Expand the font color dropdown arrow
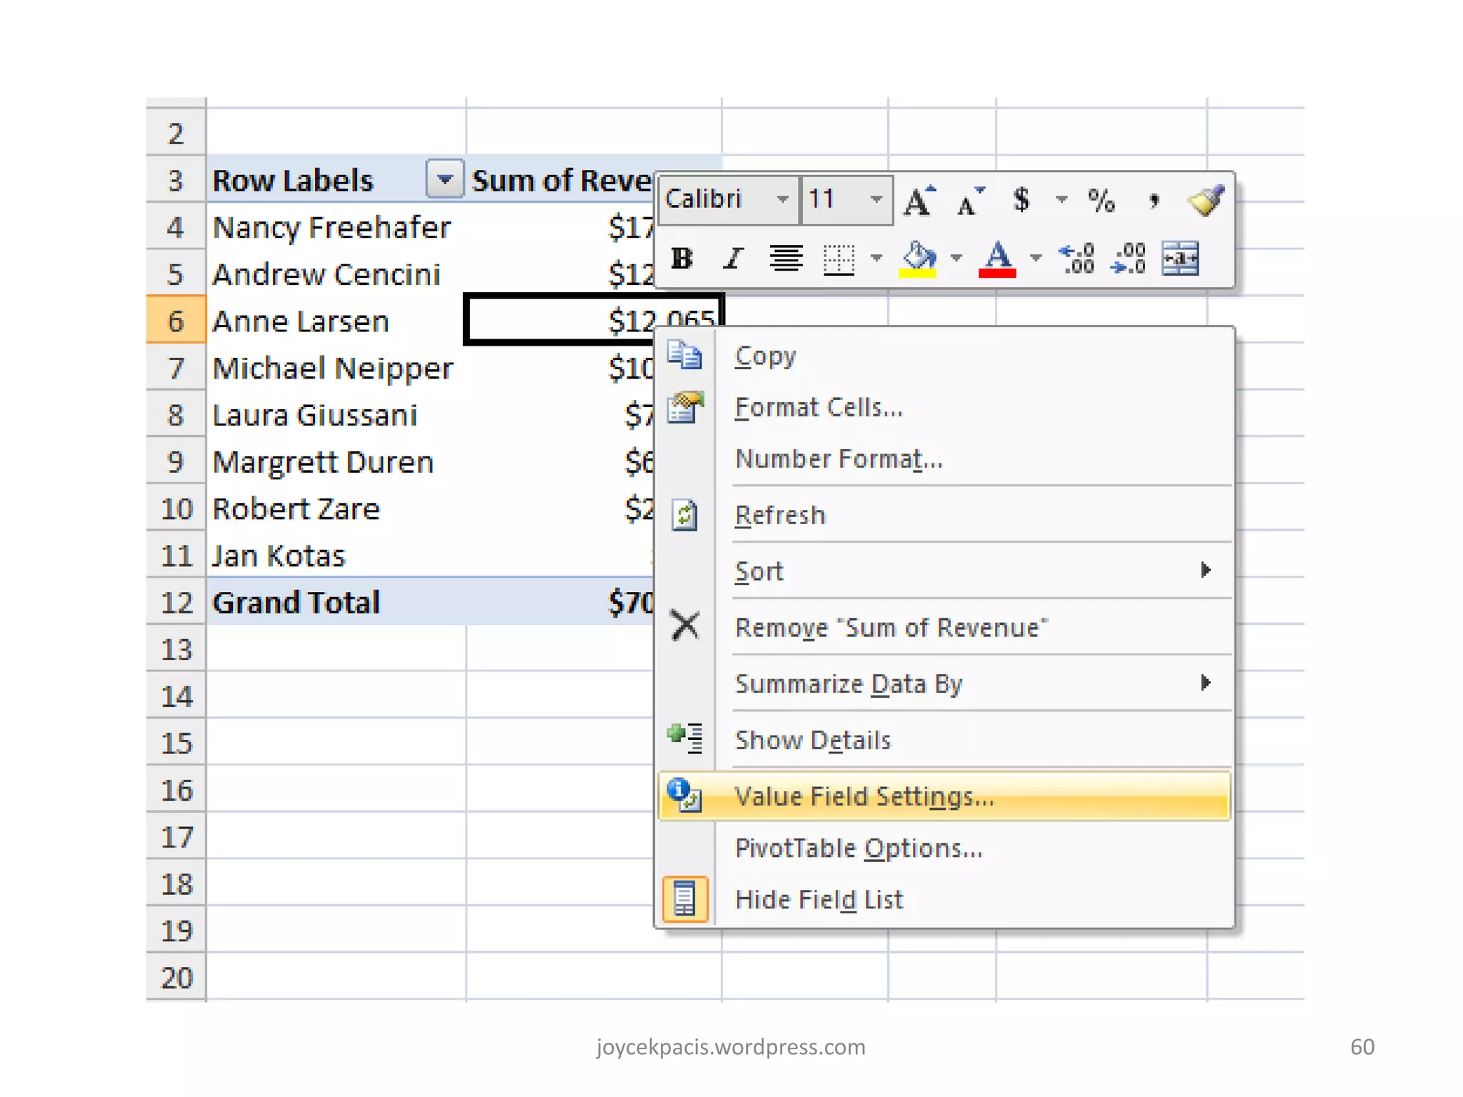 tap(1035, 258)
